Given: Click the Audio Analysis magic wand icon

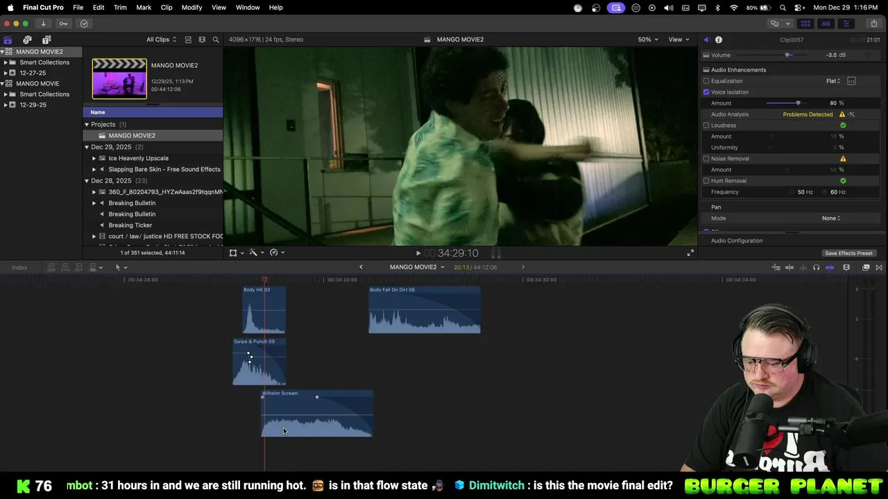Looking at the screenshot, I should pos(852,114).
